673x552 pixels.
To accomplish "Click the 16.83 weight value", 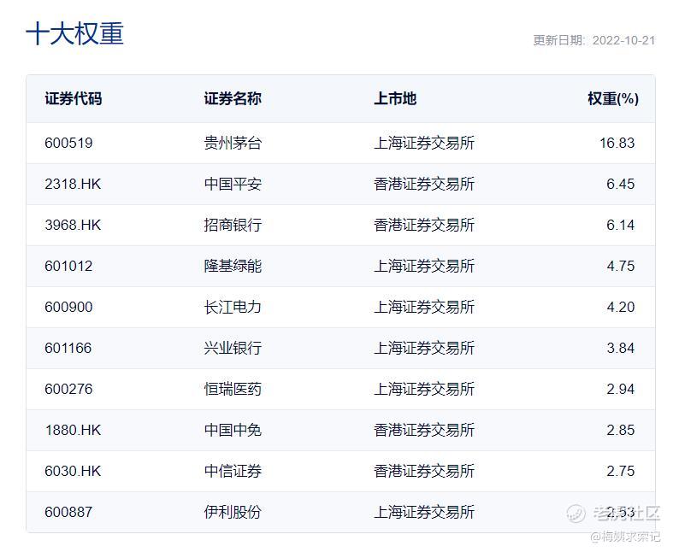I will (x=617, y=143).
